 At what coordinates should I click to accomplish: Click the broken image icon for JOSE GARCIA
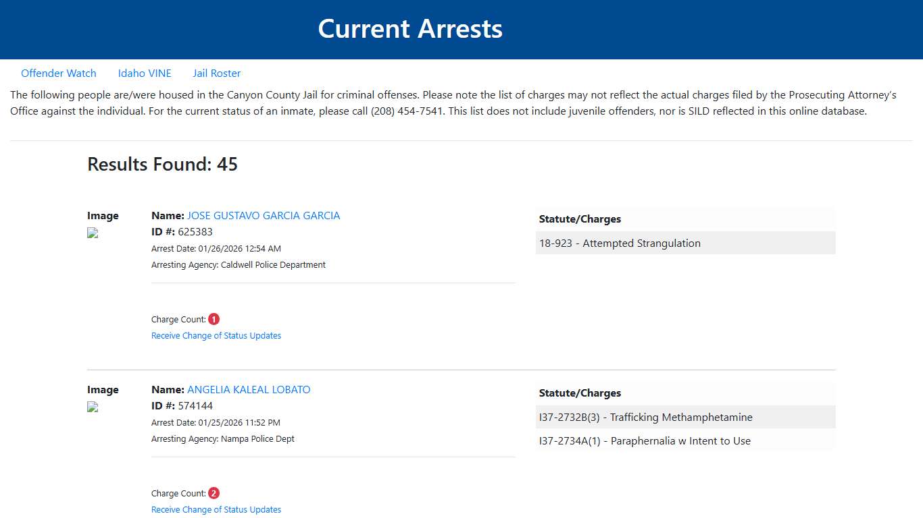(92, 233)
